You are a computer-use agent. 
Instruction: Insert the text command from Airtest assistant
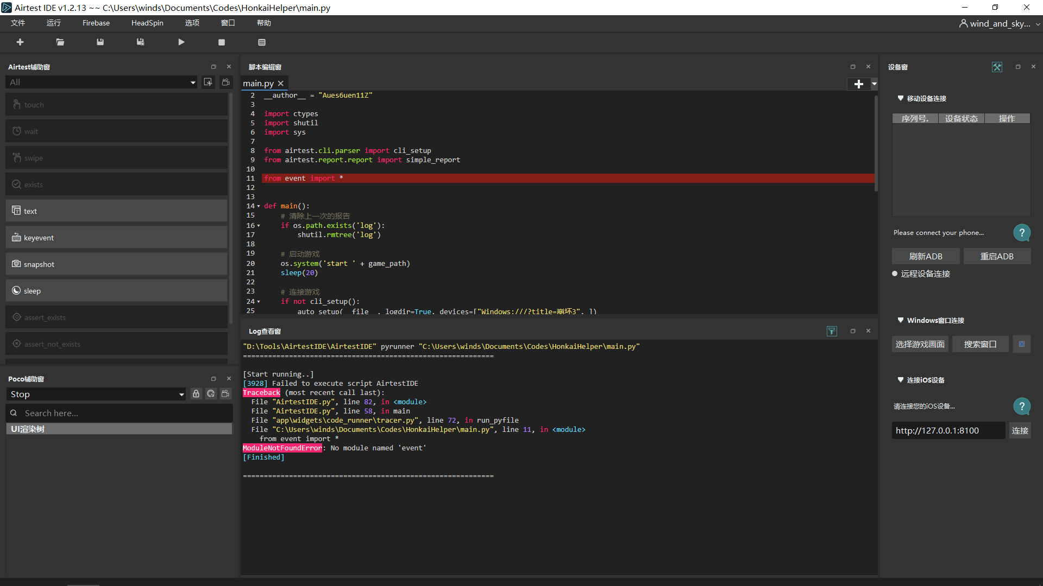[x=117, y=211]
